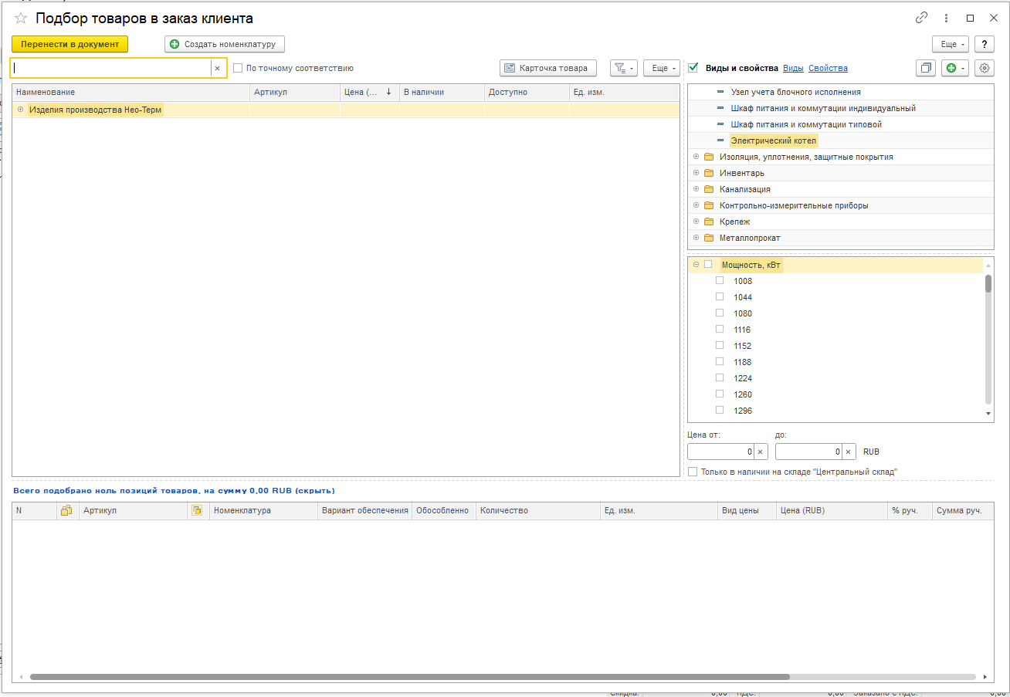The image size is (1010, 697).
Task: Clear the Цена от field value
Action: [760, 452]
